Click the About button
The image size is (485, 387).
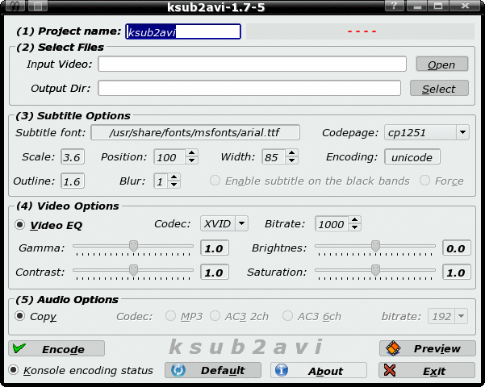(319, 370)
